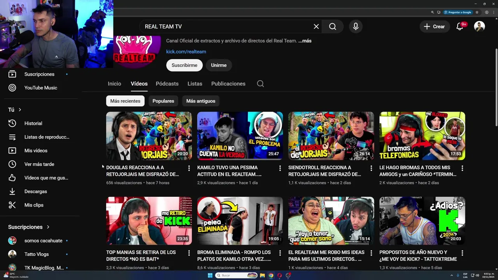Switch to the Inicio tab
Viewport: 498px width, 280px height.
[x=114, y=84]
